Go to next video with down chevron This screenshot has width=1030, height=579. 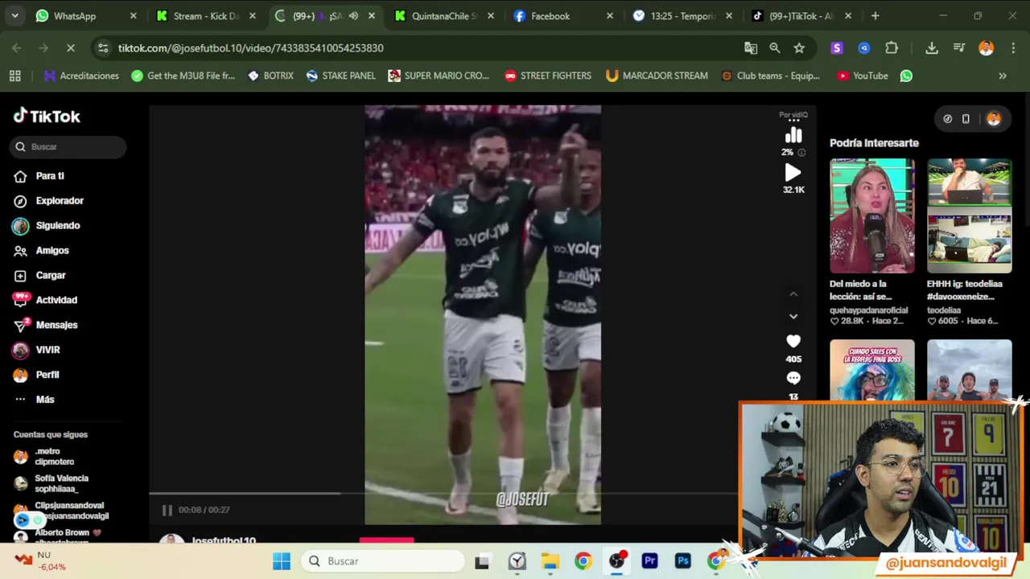tap(793, 316)
